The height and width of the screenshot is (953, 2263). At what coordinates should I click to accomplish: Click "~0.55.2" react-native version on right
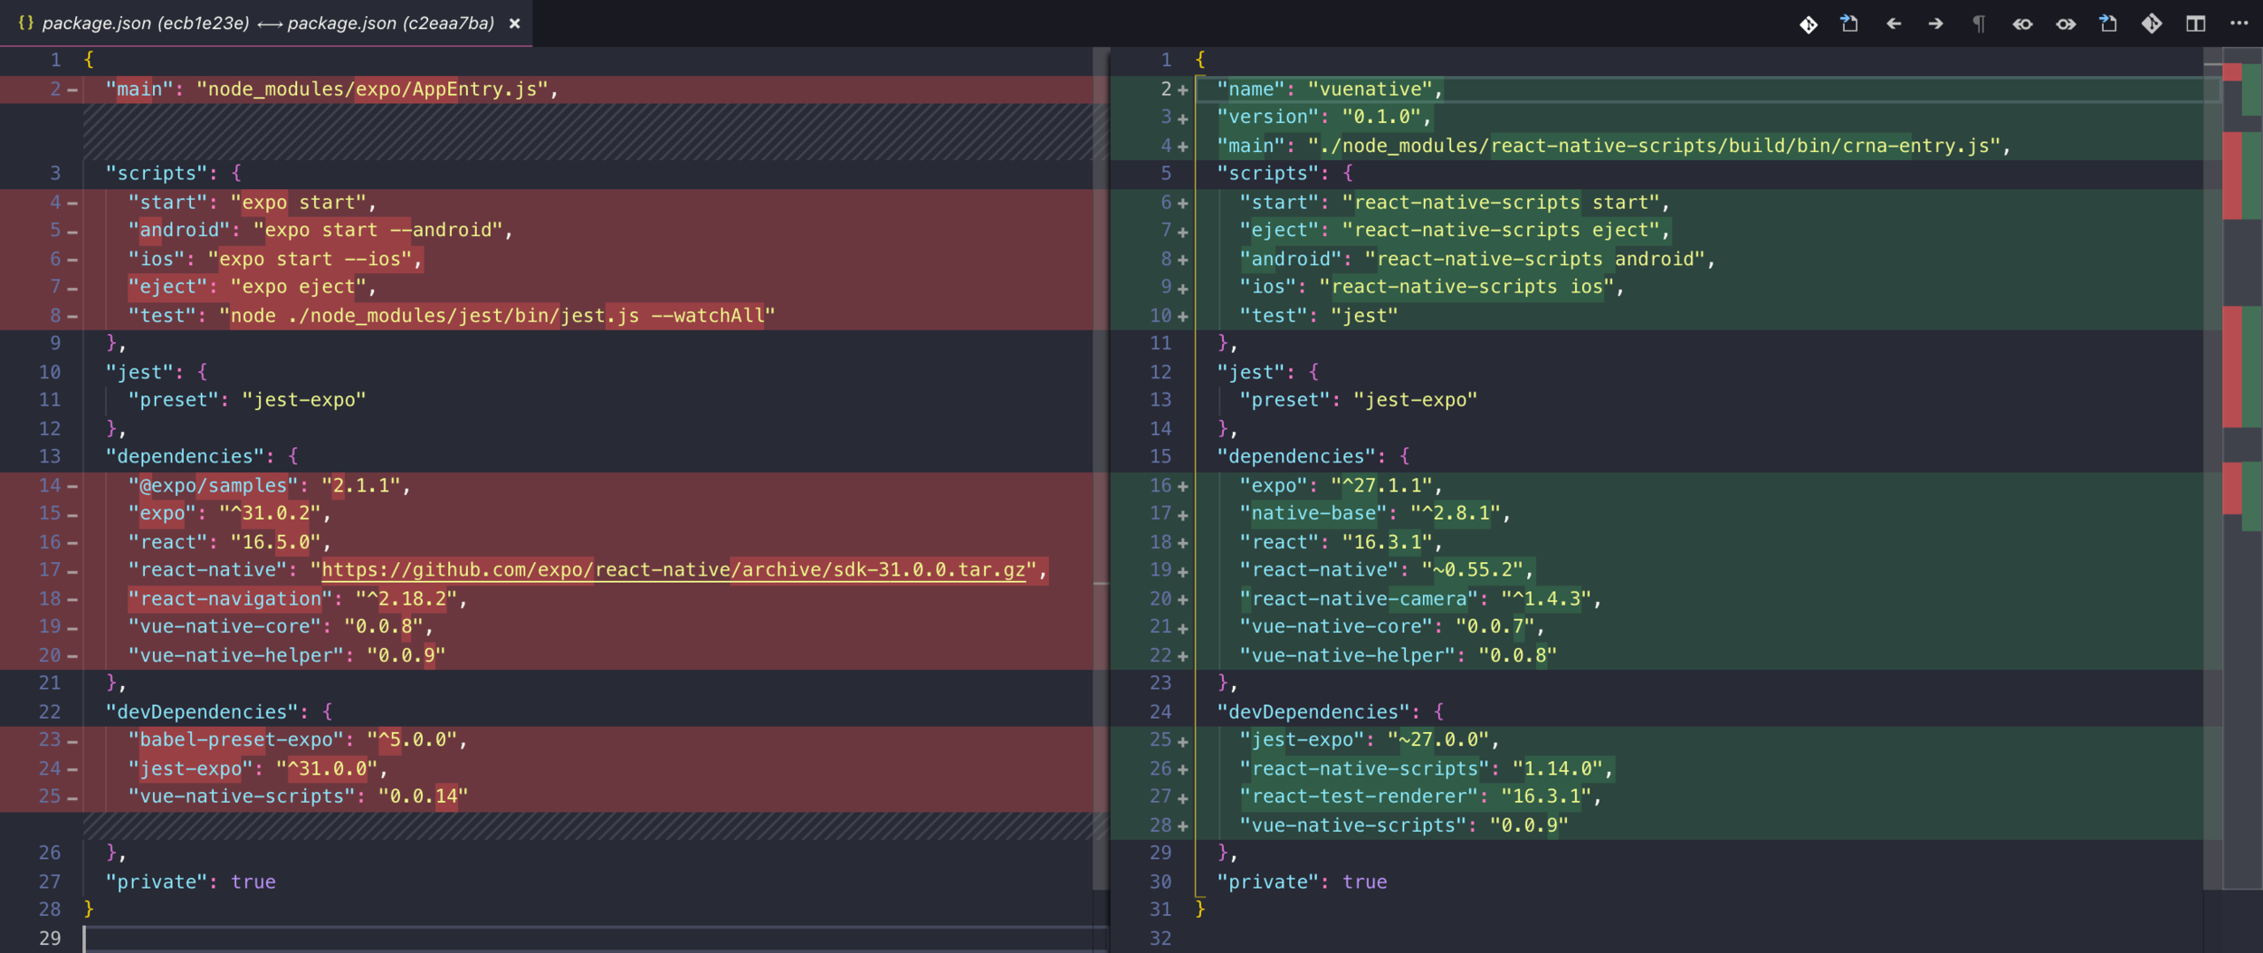tap(1473, 570)
